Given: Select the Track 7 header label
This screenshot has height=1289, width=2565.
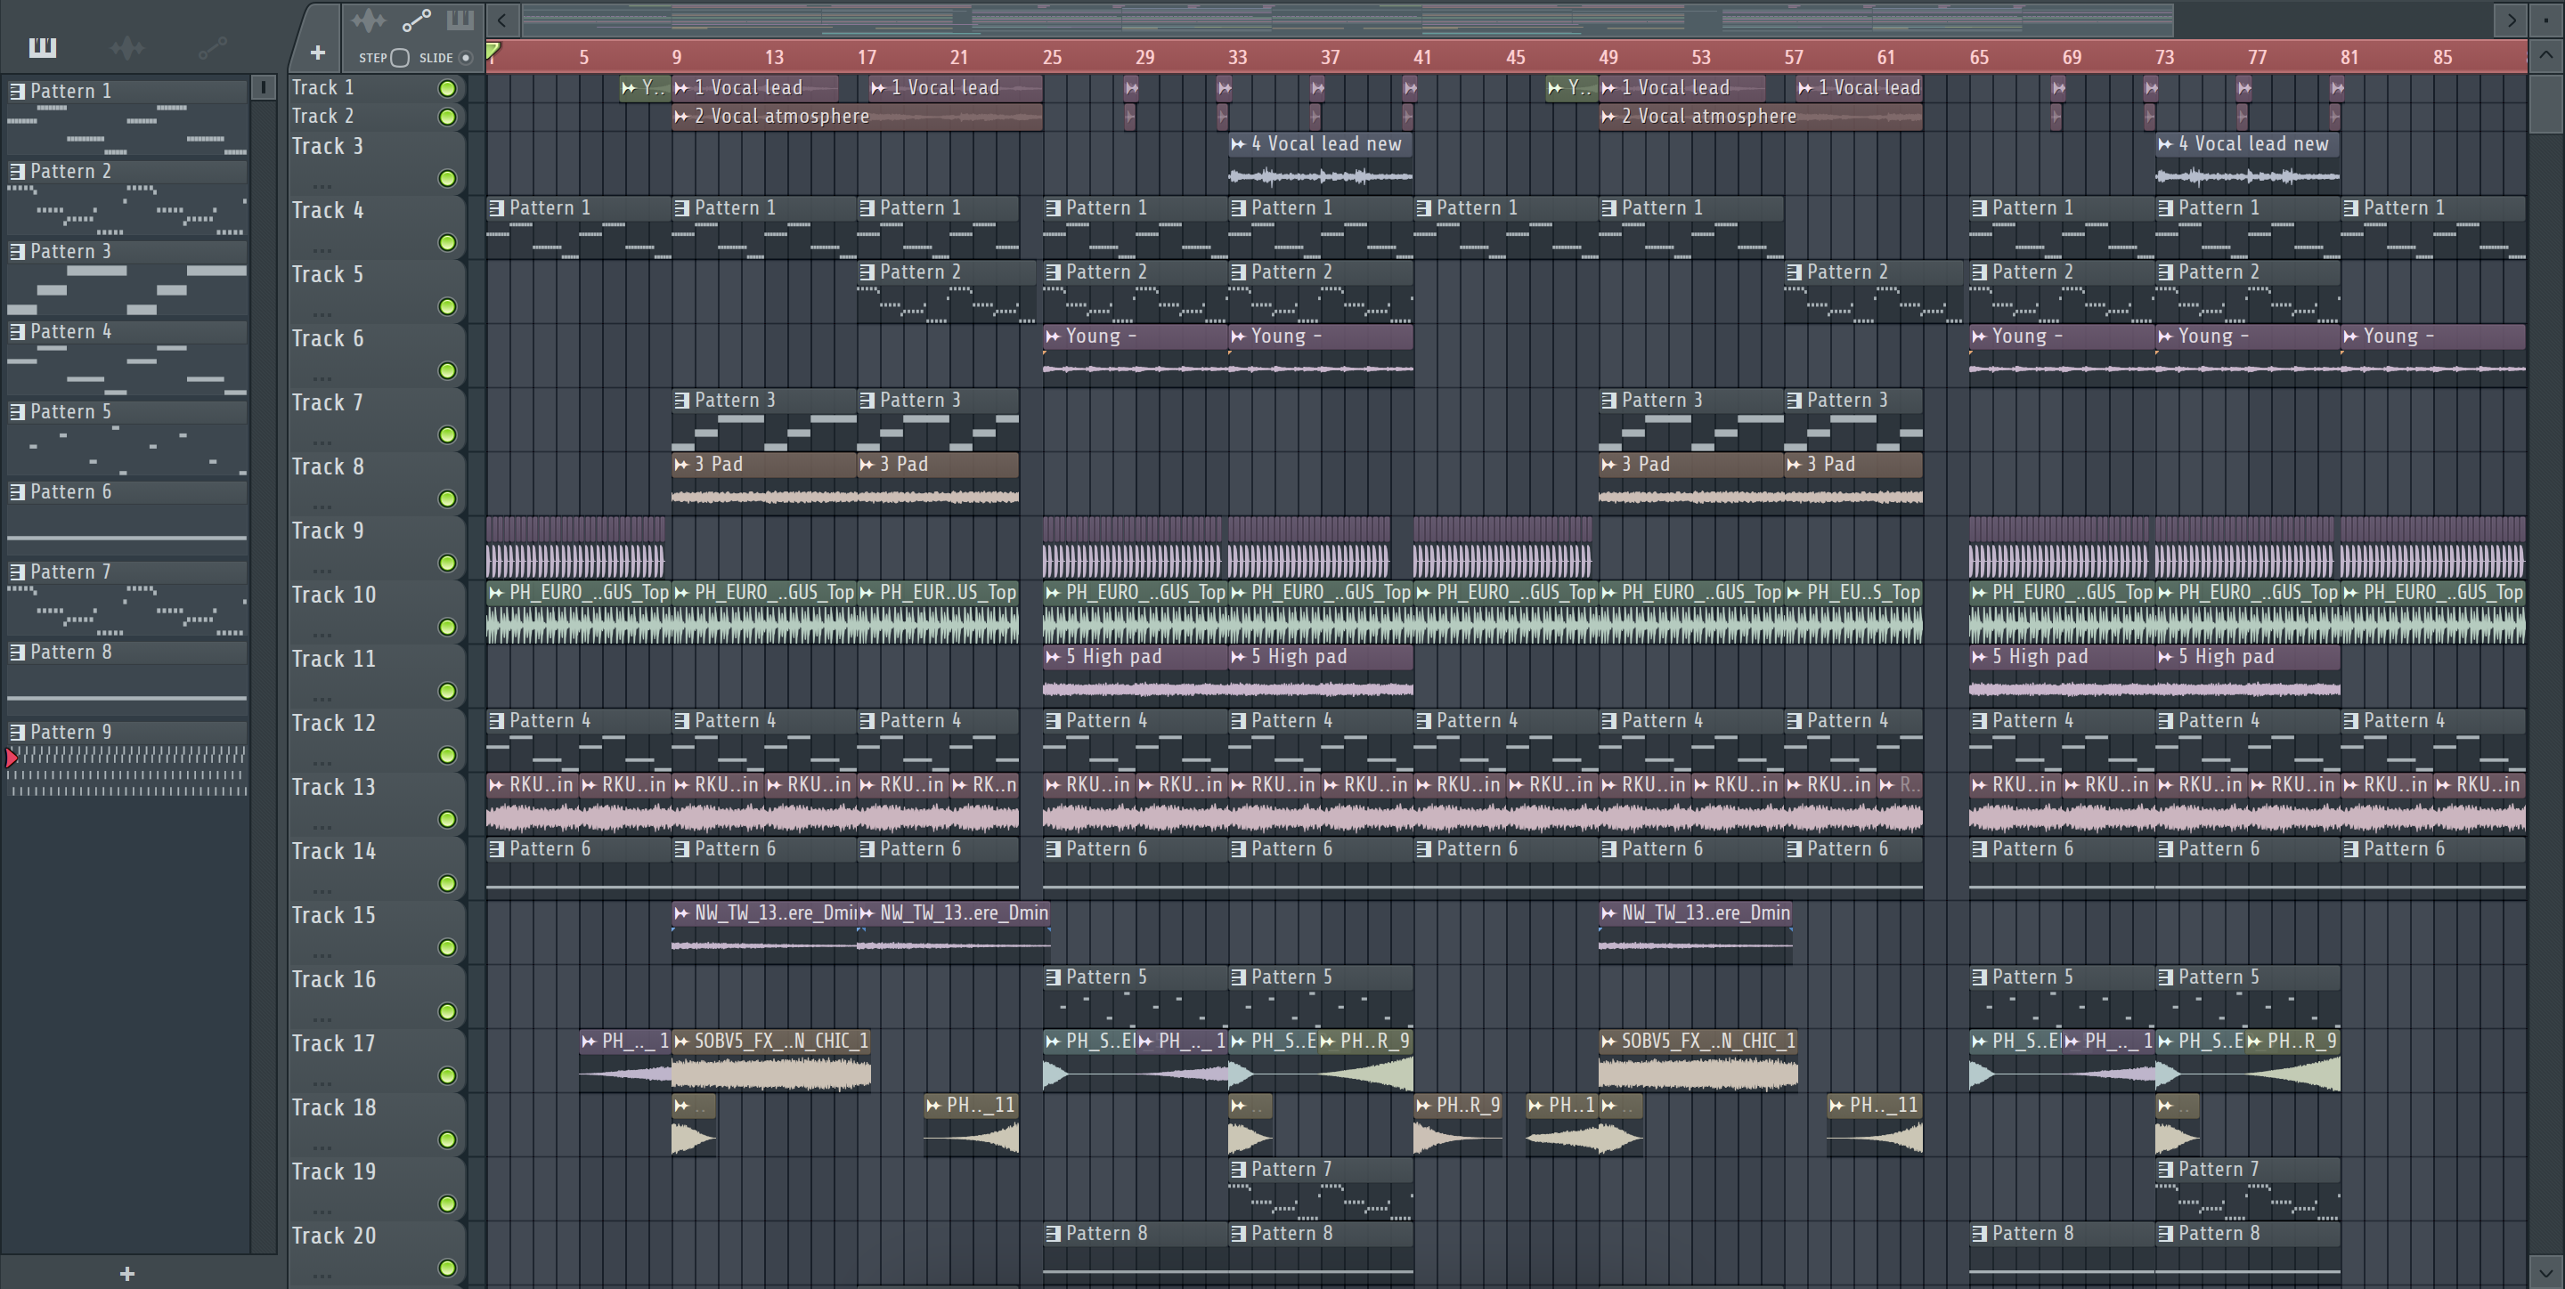Looking at the screenshot, I should pyautogui.click(x=328, y=402).
